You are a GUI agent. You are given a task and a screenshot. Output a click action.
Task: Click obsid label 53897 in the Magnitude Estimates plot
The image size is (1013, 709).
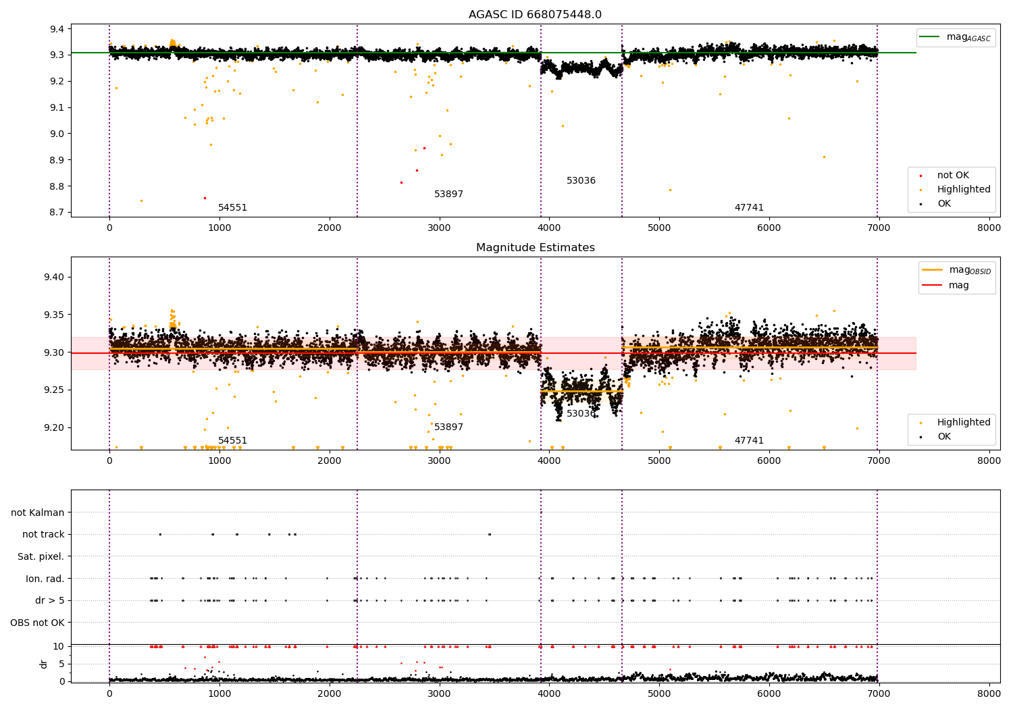coord(448,427)
